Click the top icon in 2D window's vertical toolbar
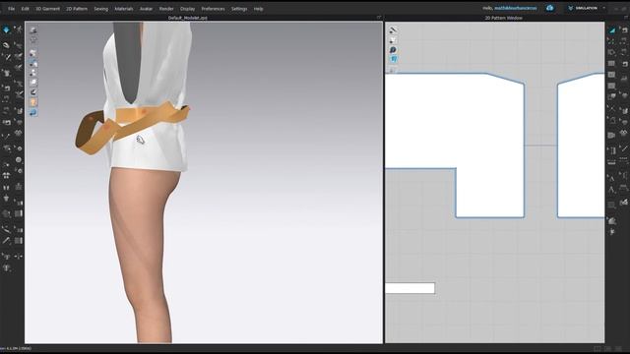630x354 pixels. [393, 30]
